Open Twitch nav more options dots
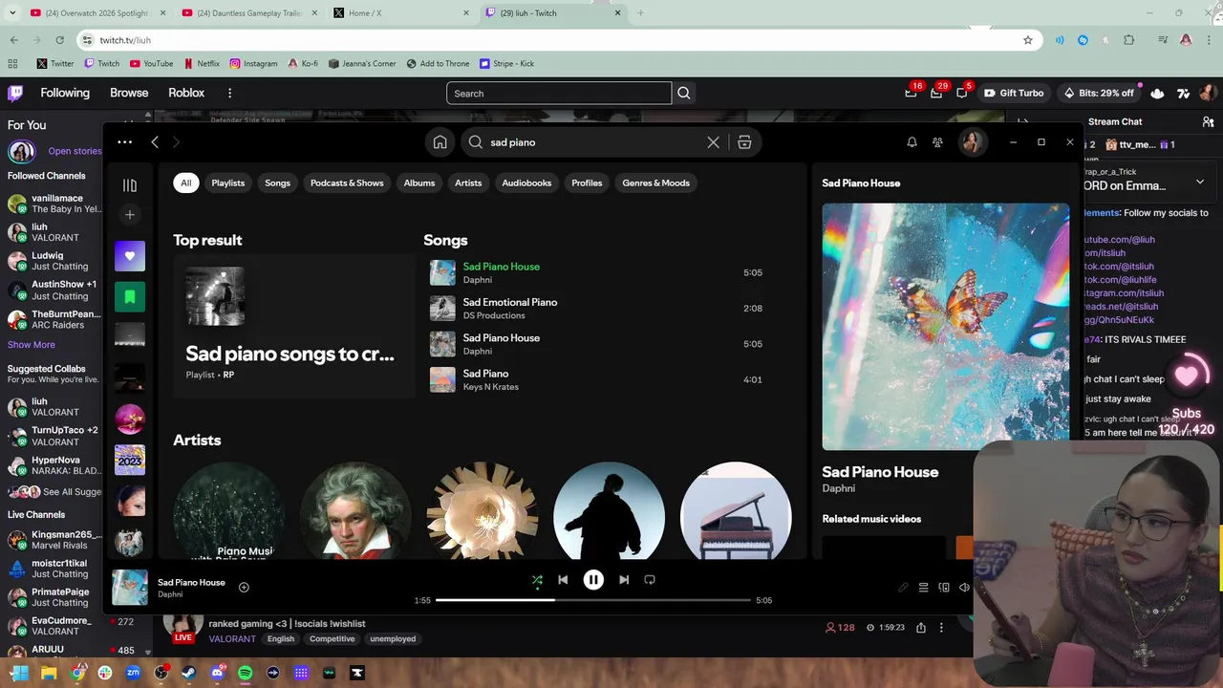 pyautogui.click(x=229, y=93)
